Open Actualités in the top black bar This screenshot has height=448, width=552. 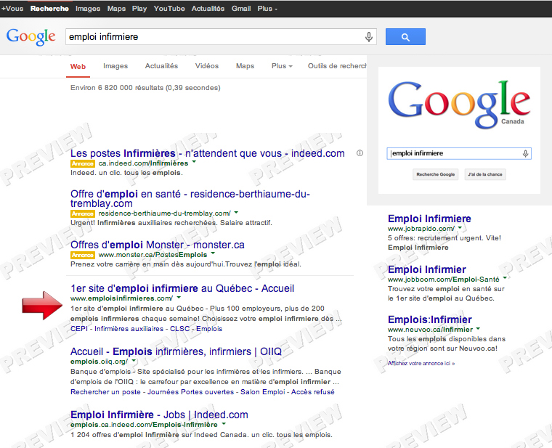(208, 9)
